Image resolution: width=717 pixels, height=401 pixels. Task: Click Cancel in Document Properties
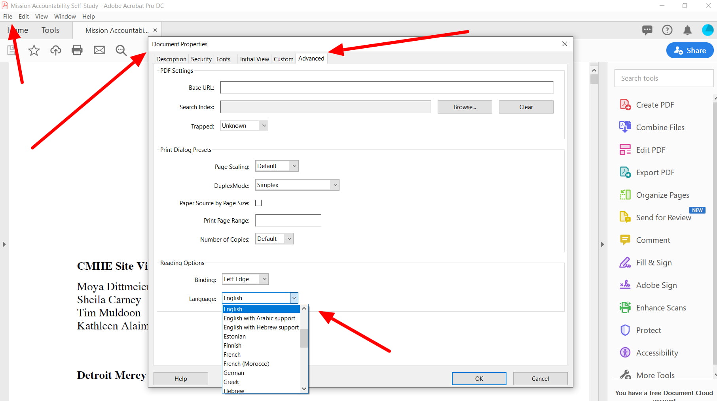540,378
